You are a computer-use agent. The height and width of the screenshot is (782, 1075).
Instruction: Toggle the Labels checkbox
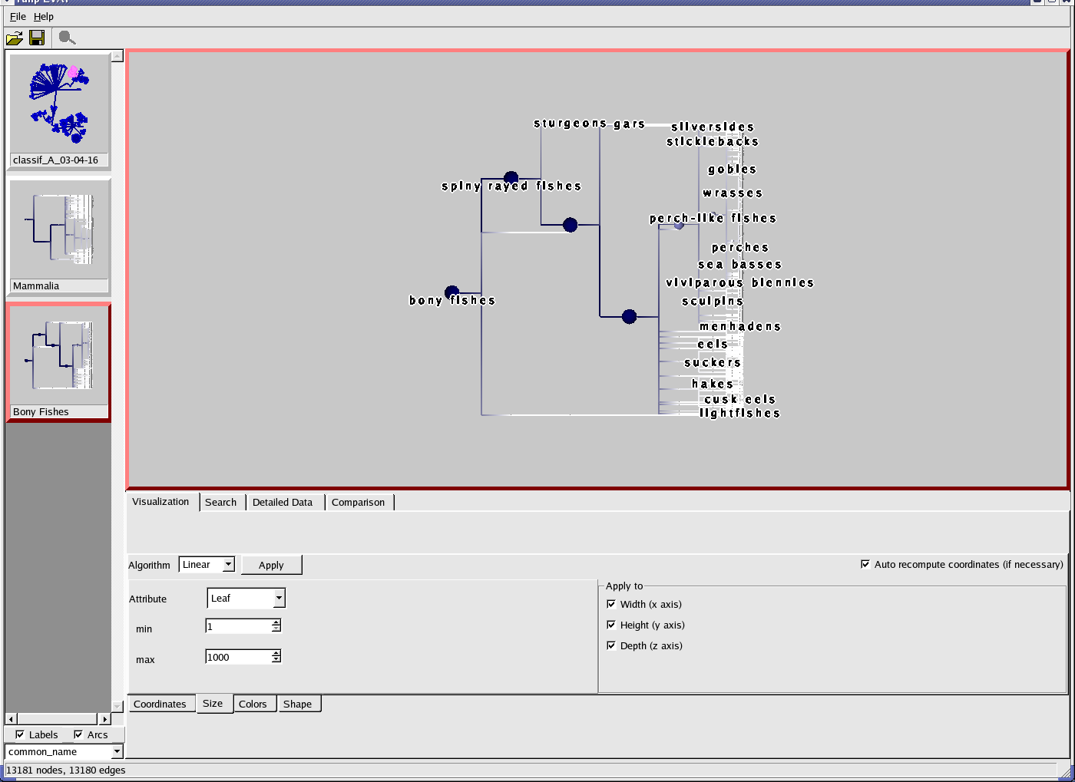(20, 734)
